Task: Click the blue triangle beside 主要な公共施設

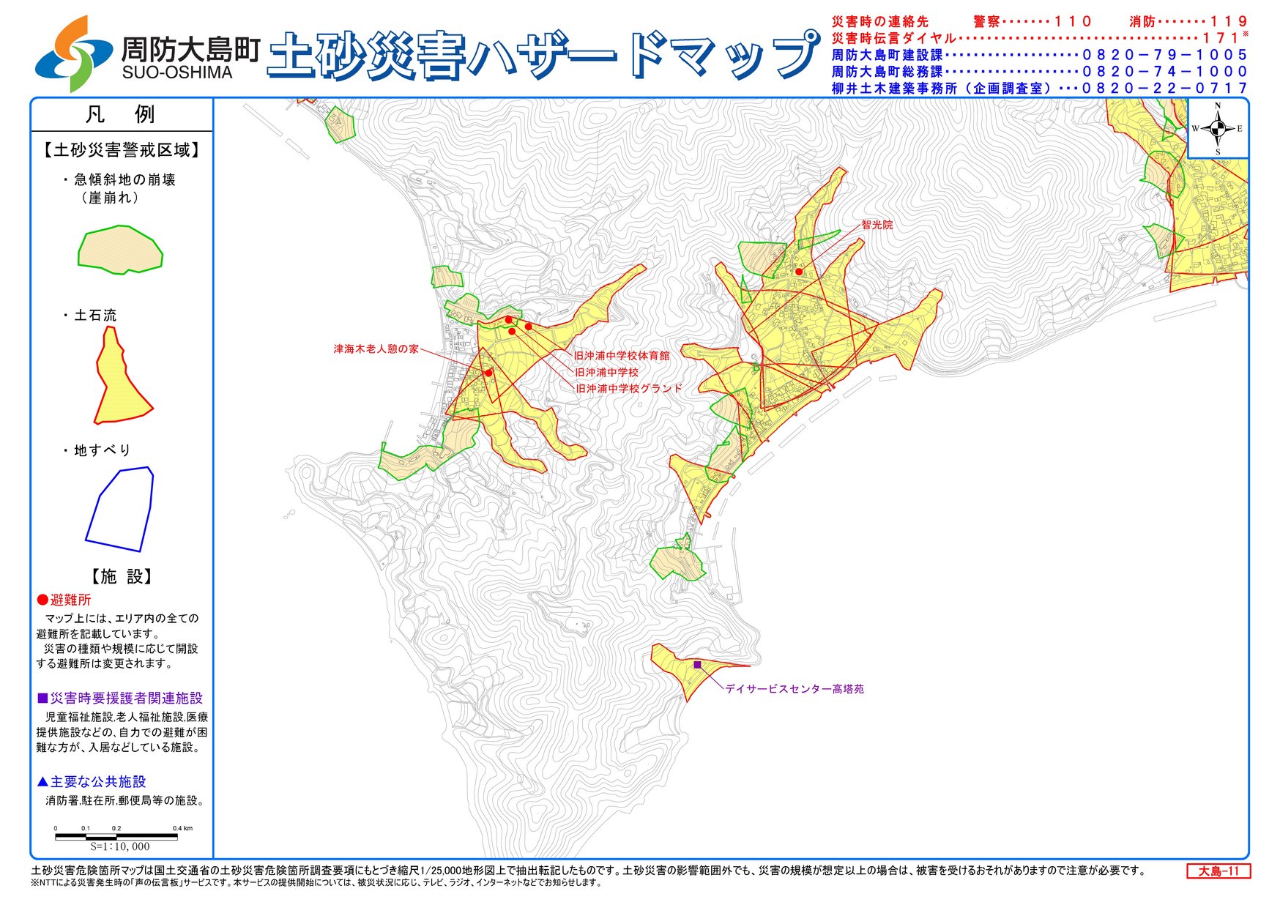Action: coord(42,782)
